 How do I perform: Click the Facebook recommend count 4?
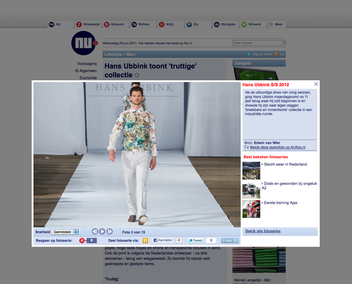pos(179,240)
